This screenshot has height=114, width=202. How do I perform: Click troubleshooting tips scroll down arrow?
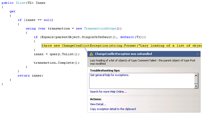tap(196, 86)
